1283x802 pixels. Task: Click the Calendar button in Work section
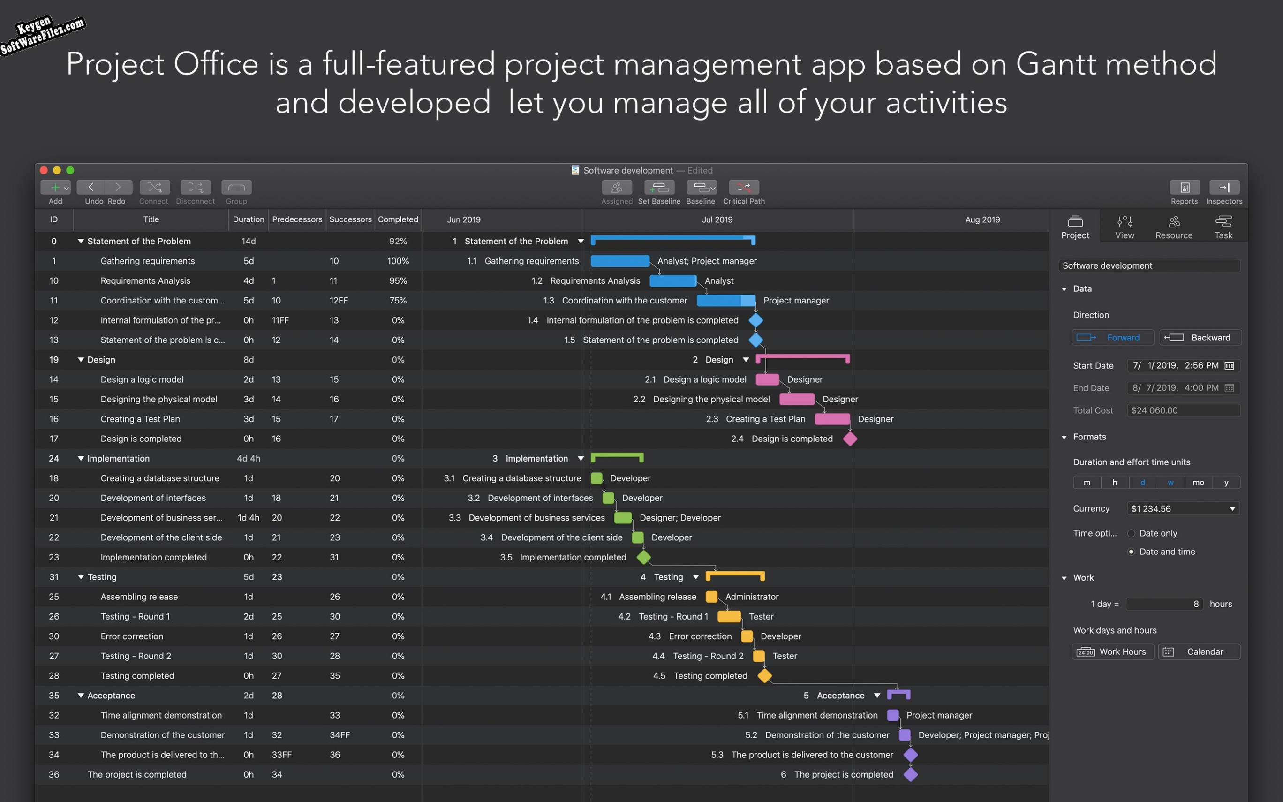point(1198,651)
